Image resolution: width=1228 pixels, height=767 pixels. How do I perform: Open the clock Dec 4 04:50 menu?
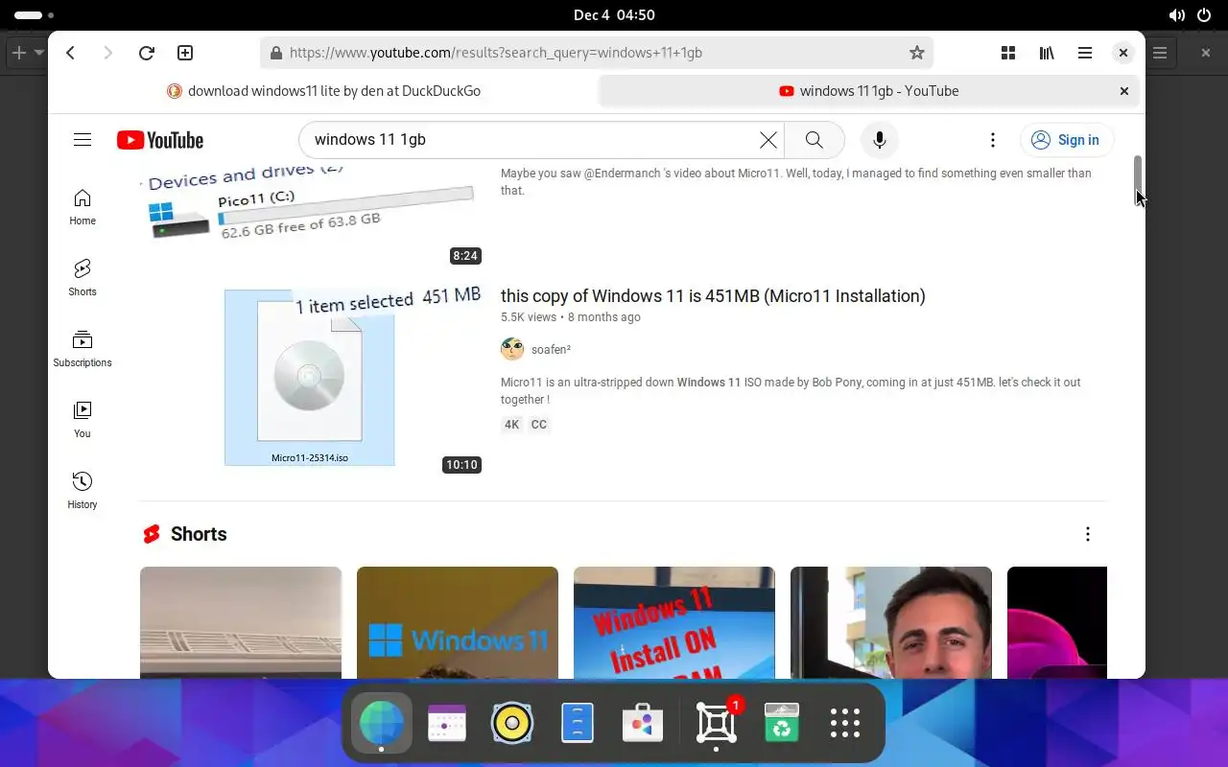click(x=614, y=15)
